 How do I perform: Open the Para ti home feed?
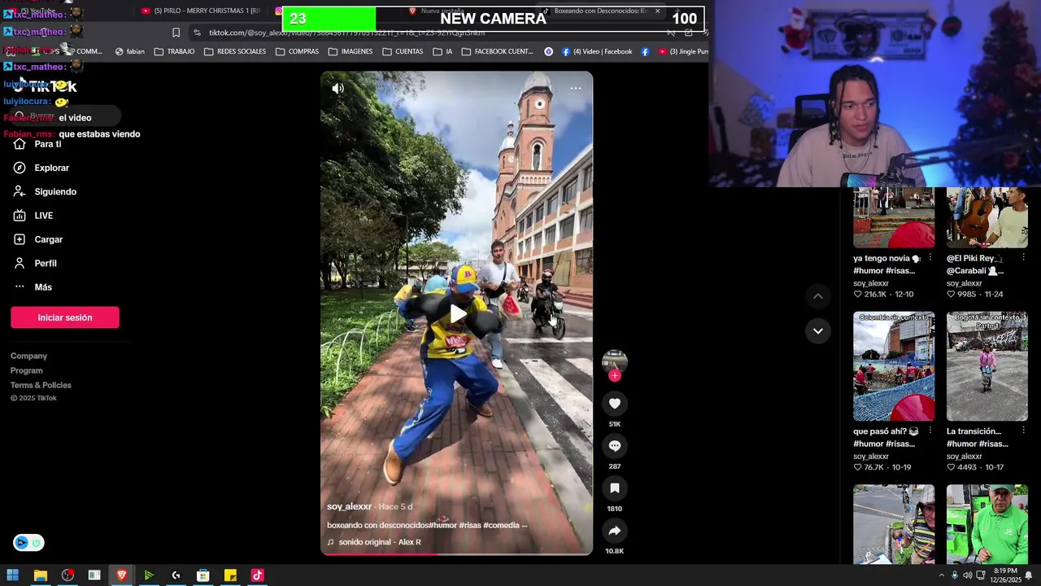[37, 144]
